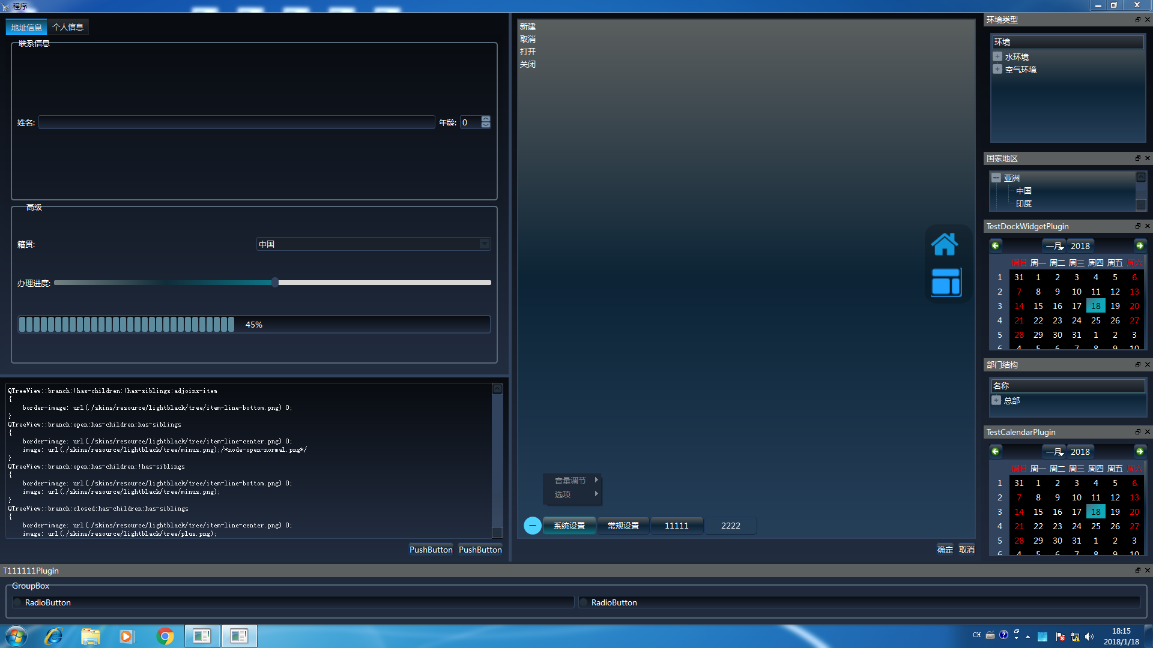Switch to the 个人信息 tab
The image size is (1153, 648).
point(67,27)
